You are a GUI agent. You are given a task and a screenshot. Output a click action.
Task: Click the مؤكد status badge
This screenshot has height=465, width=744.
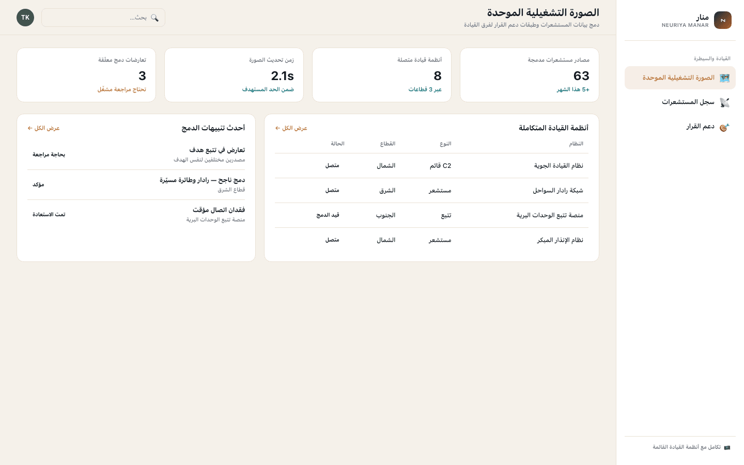[x=38, y=184]
